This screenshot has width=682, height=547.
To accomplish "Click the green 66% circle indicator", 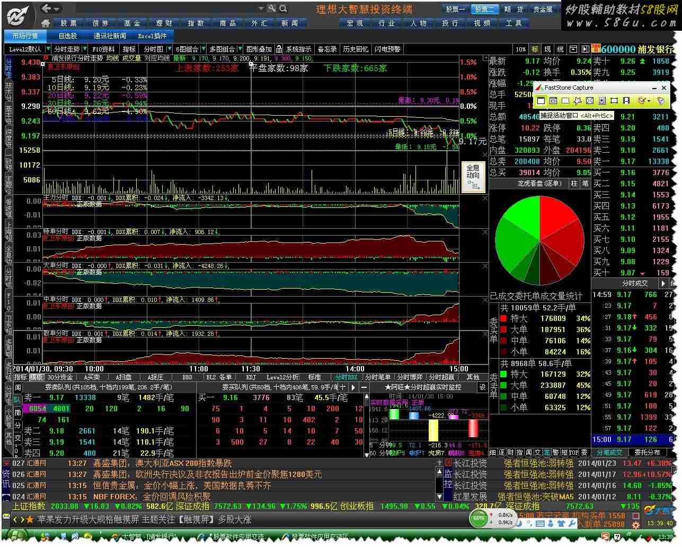I will pyautogui.click(x=478, y=518).
